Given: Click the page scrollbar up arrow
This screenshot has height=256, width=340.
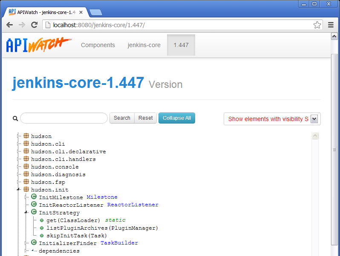Looking at the screenshot, I should [334, 36].
